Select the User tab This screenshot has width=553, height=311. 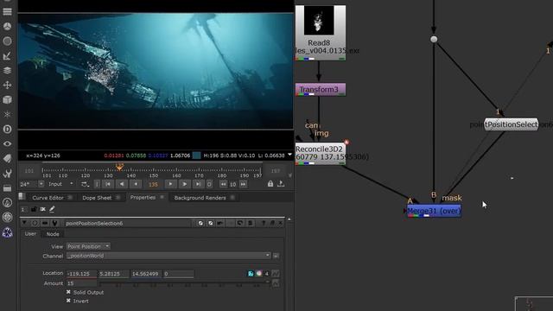pos(30,234)
